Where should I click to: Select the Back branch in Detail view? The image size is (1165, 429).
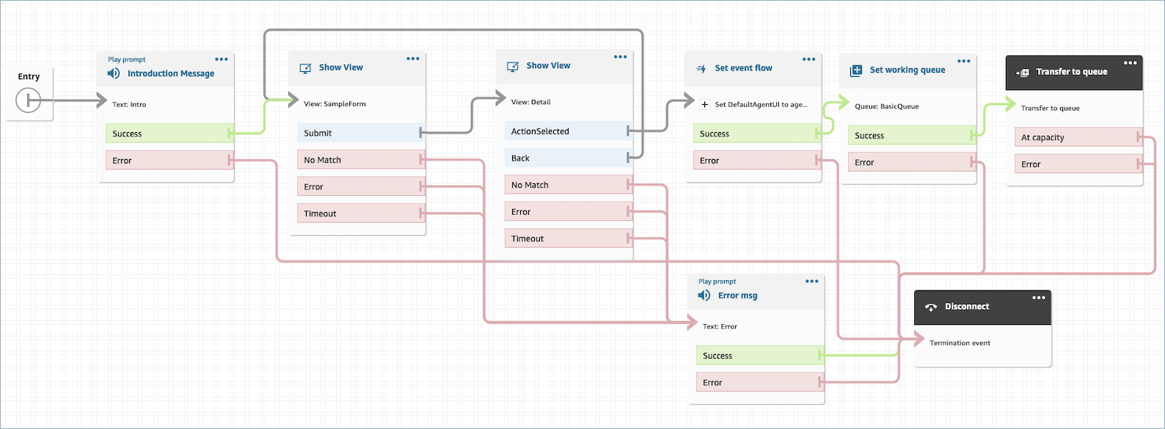[566, 158]
